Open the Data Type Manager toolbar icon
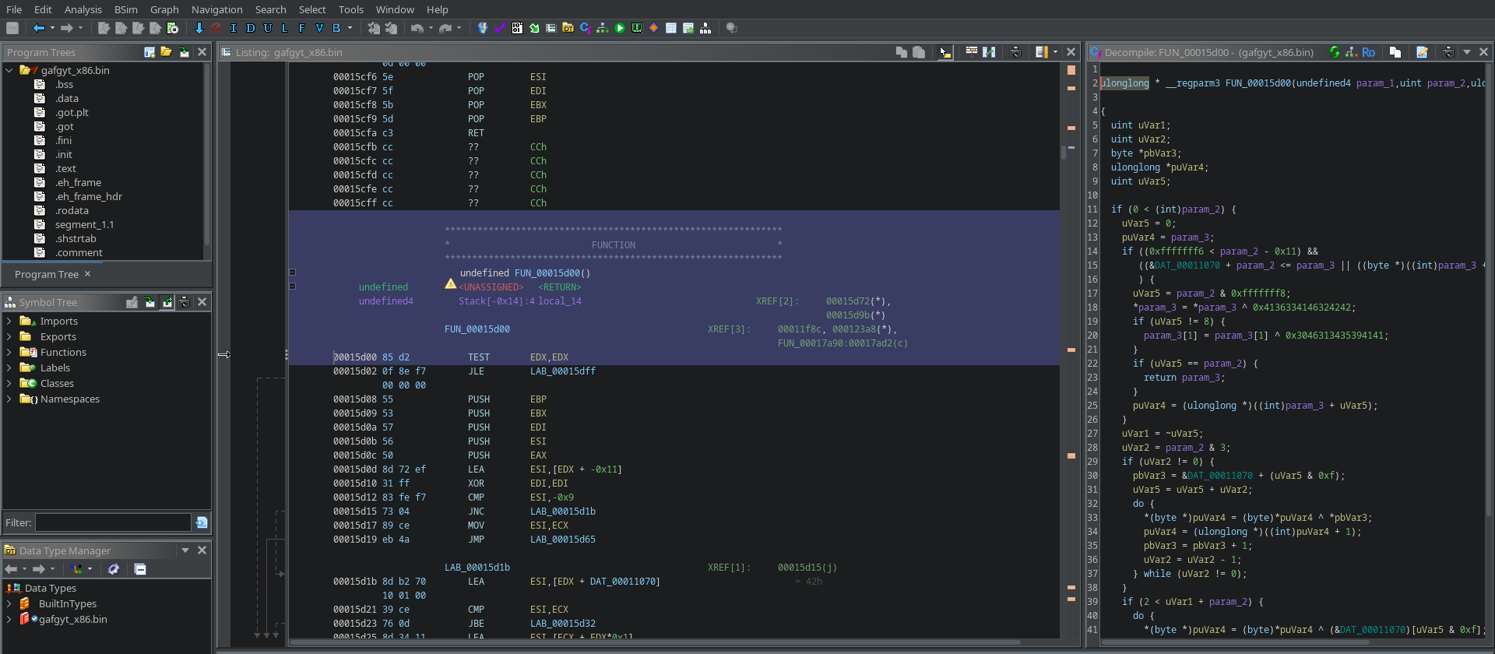This screenshot has height=654, width=1495. click(x=568, y=28)
